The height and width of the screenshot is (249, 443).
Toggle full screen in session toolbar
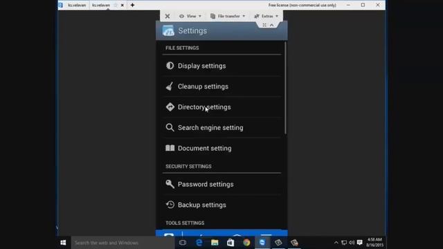pyautogui.click(x=264, y=25)
